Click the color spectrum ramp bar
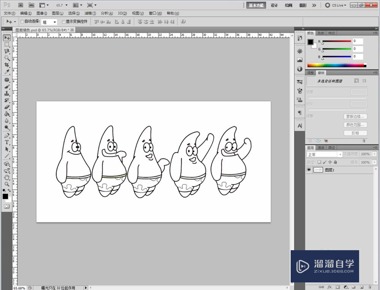The image size is (380, 290). (335, 65)
